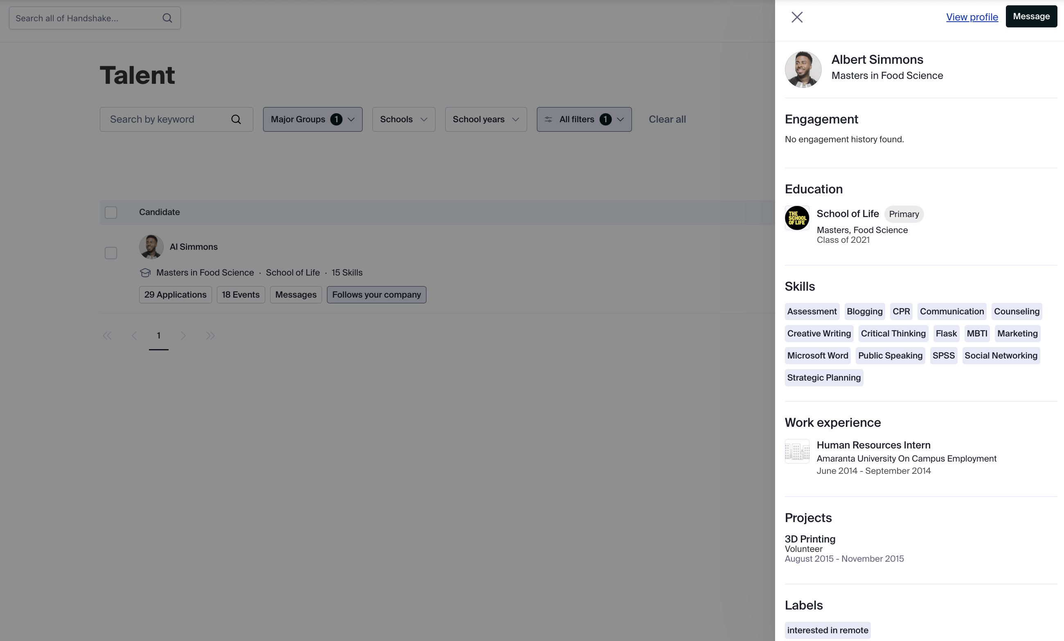Click the 29 Applications tag

coord(175,295)
